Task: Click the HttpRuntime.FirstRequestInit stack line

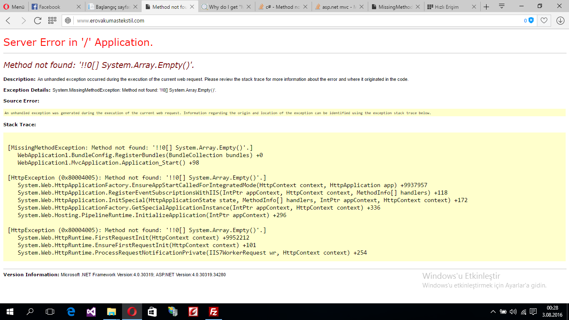Action: click(133, 237)
